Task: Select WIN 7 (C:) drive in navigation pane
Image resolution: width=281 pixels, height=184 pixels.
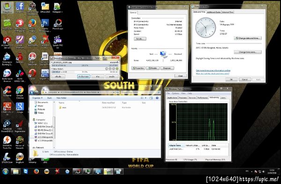Action: point(41,123)
